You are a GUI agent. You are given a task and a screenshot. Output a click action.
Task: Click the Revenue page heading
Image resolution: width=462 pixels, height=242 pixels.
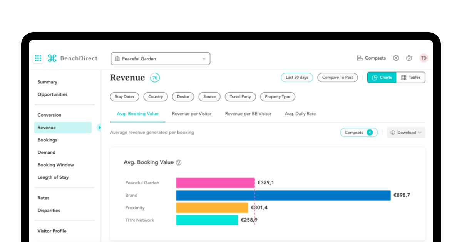coord(127,78)
